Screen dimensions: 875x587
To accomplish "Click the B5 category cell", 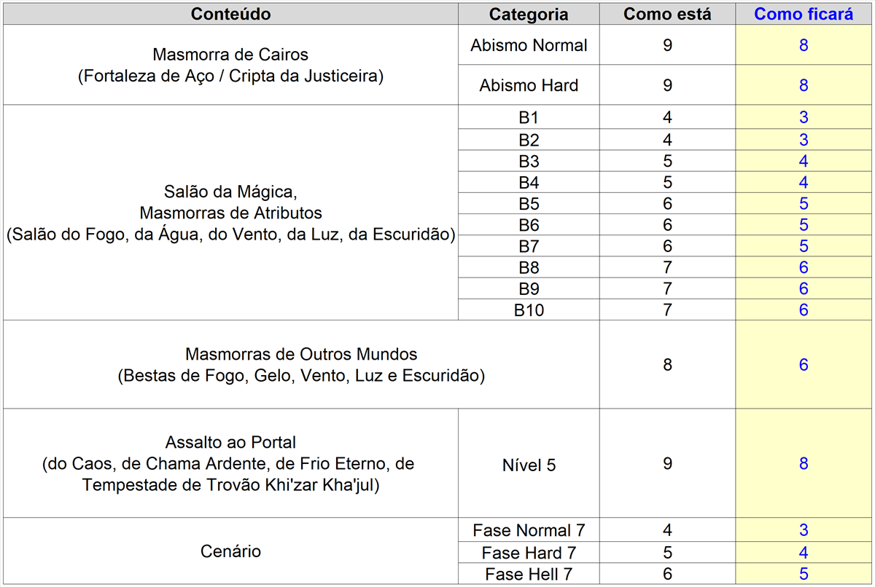I will click(x=529, y=203).
